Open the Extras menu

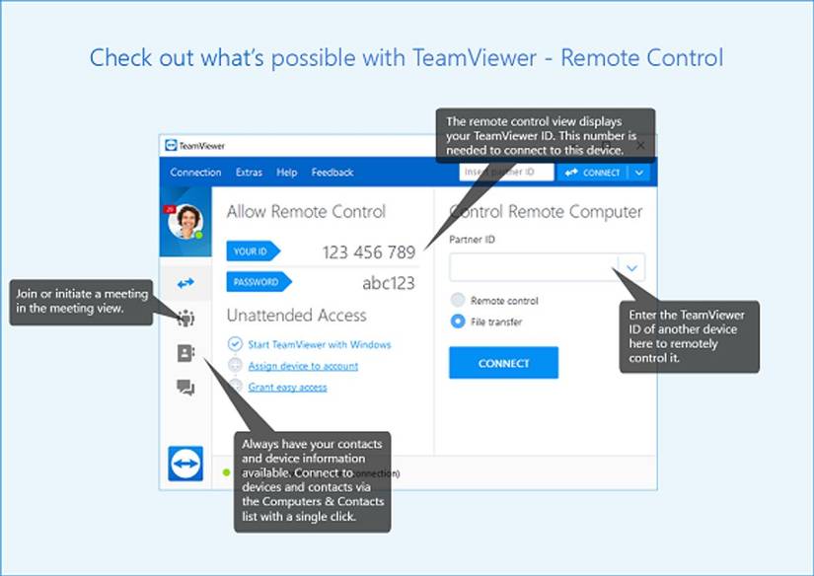point(248,172)
